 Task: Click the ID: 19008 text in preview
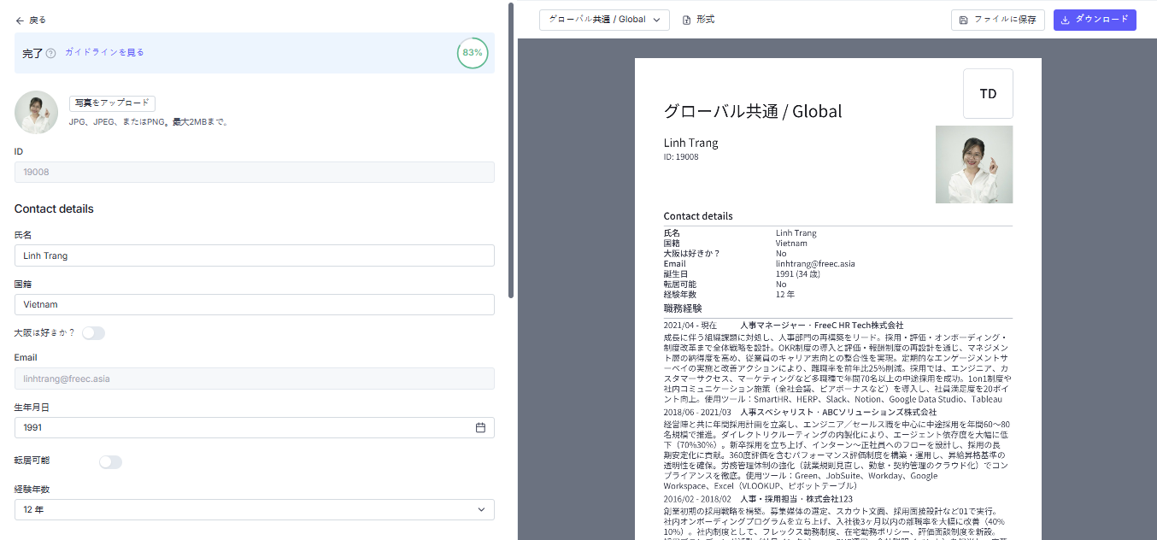[681, 157]
